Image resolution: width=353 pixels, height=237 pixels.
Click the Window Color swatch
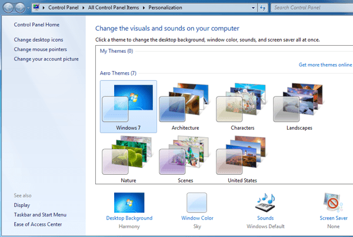point(197,202)
